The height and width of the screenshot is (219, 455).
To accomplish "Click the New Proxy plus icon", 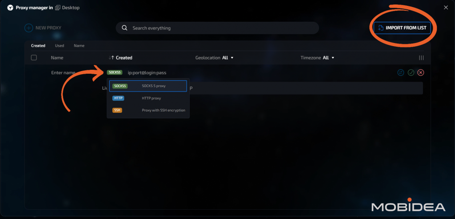I will [x=29, y=28].
